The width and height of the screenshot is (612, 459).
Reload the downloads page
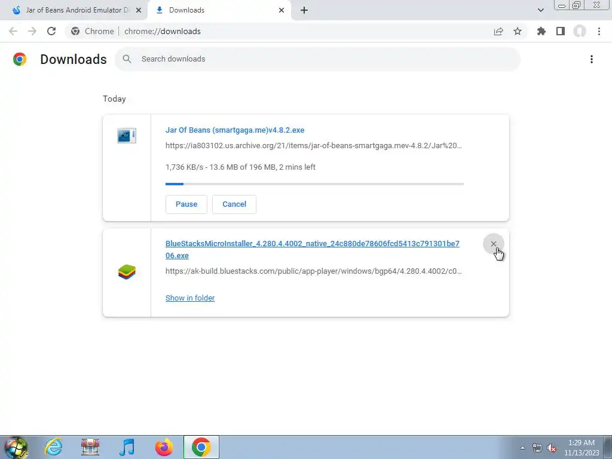point(51,31)
